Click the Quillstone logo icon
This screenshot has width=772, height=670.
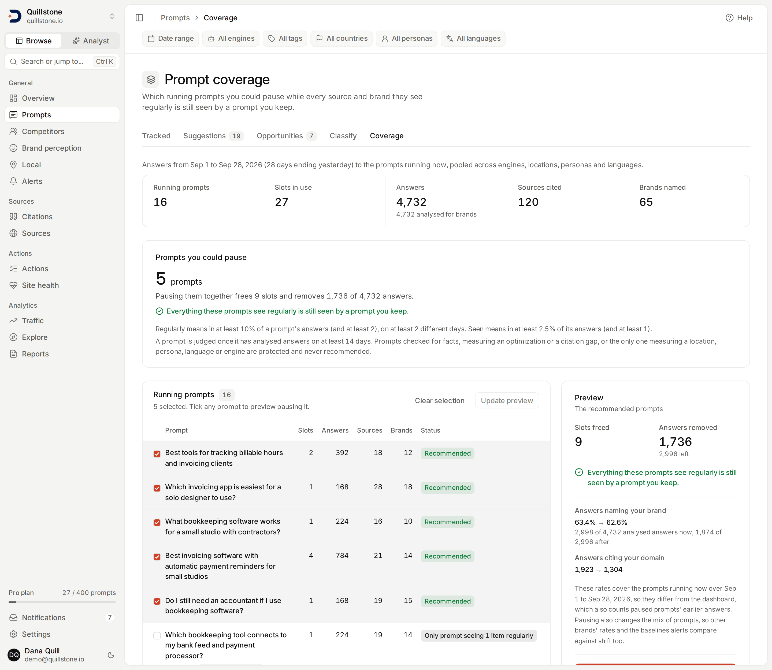[14, 16]
